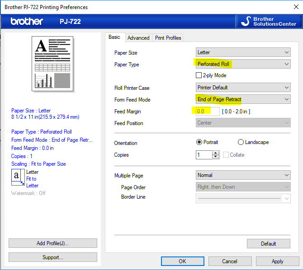Click the 'Watermark : Off' text
The height and width of the screenshot is (270, 303).
pyautogui.click(x=28, y=193)
